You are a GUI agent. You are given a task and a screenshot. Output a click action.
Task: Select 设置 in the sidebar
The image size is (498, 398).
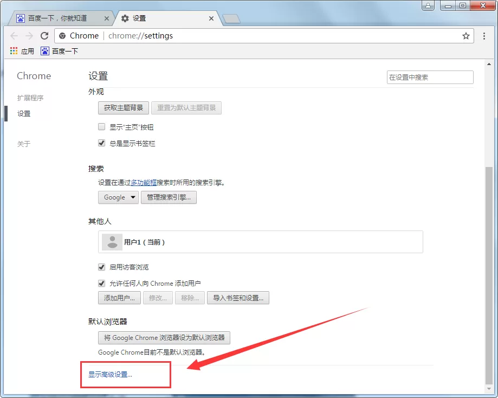pos(24,113)
